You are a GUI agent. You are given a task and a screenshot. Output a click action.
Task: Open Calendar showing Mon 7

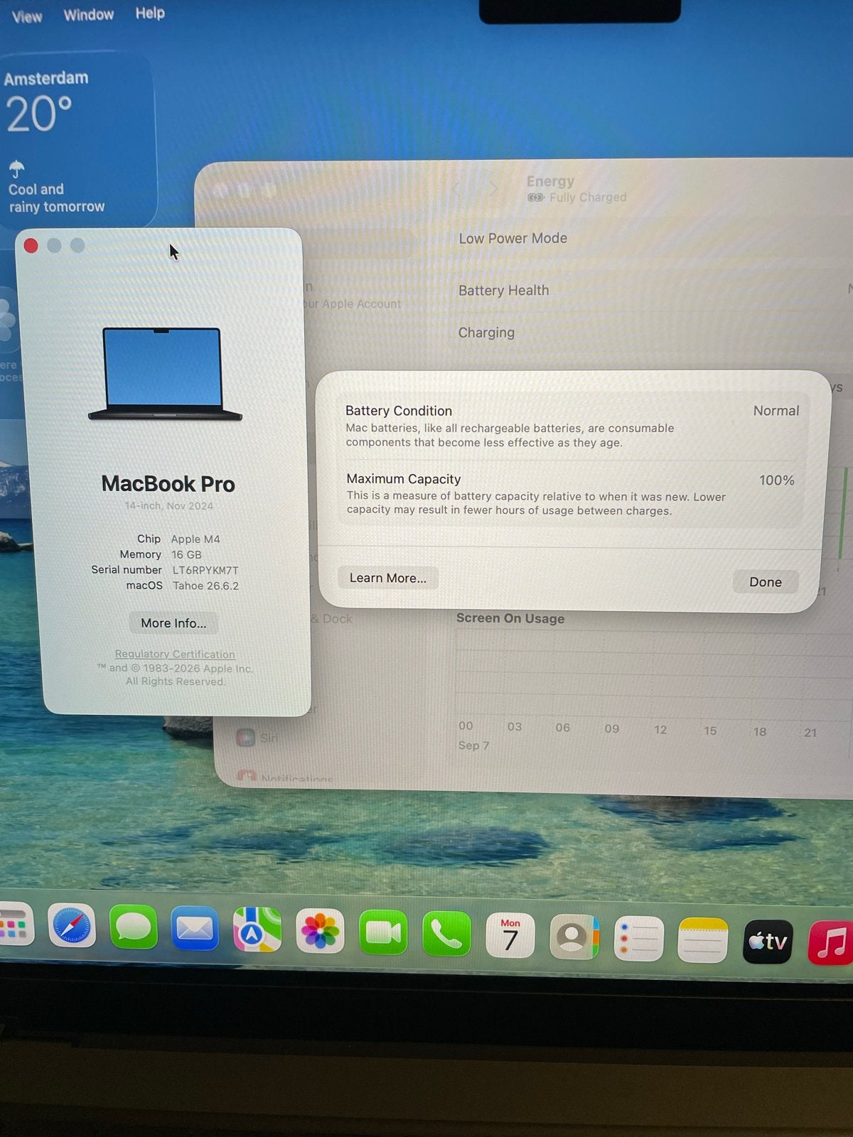(510, 935)
